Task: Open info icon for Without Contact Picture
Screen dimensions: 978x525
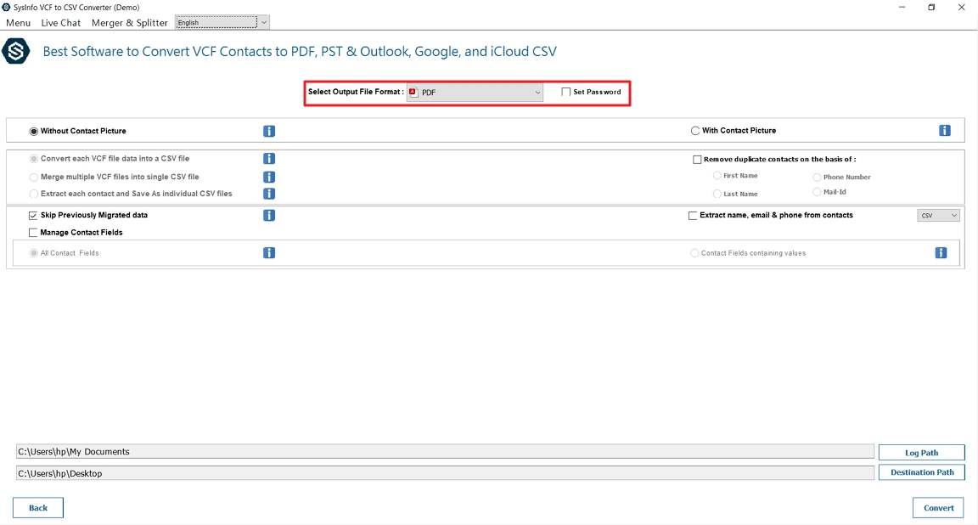Action: 269,131
